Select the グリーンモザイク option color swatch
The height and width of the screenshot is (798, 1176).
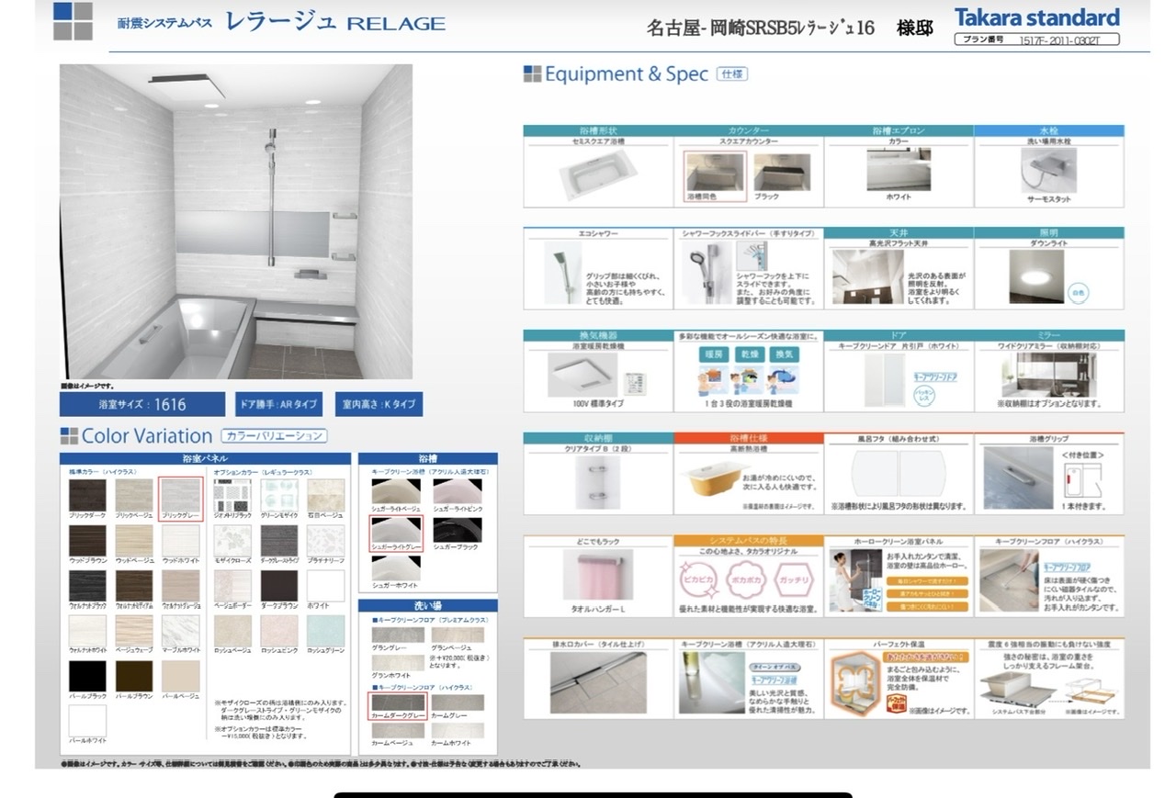tap(279, 494)
